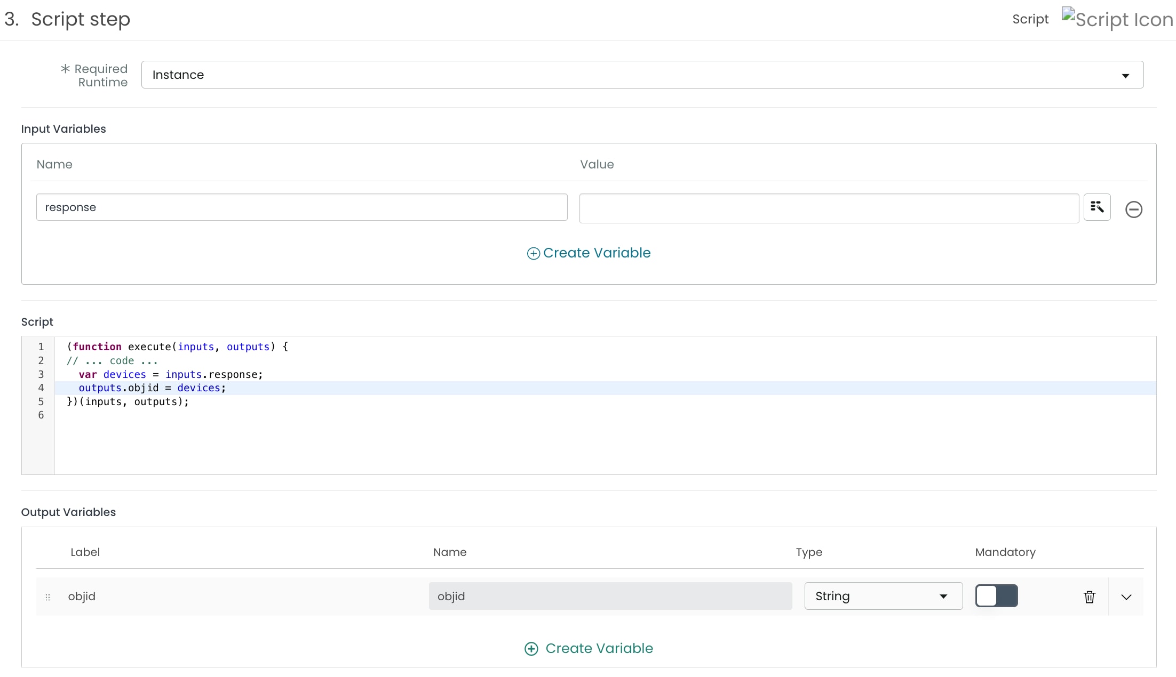The image size is (1176, 677).
Task: Click Create Variable in Output Variables section
Action: pos(599,649)
